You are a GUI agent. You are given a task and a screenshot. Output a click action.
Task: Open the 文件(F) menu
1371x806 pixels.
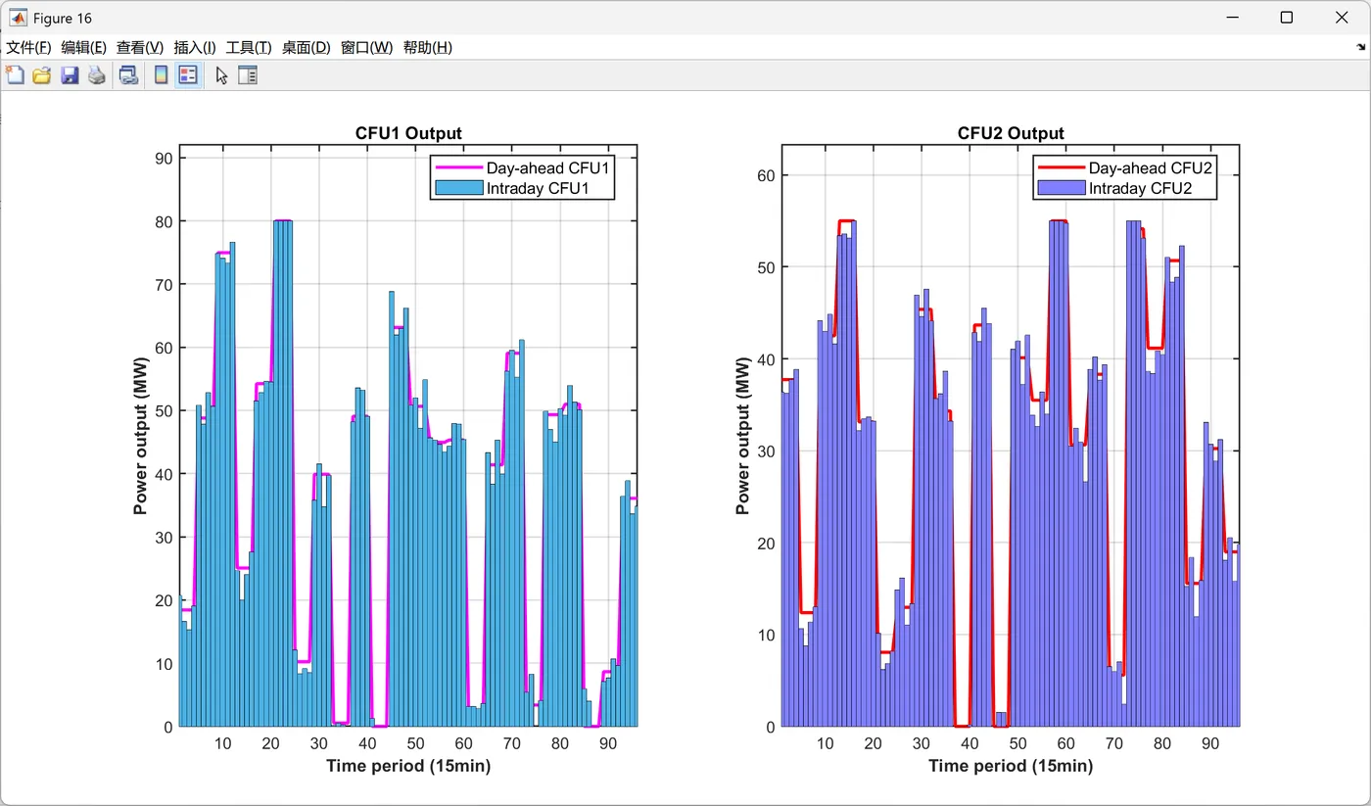[x=28, y=47]
